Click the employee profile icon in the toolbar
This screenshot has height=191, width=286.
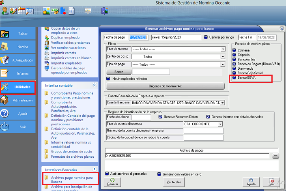point(4,11)
